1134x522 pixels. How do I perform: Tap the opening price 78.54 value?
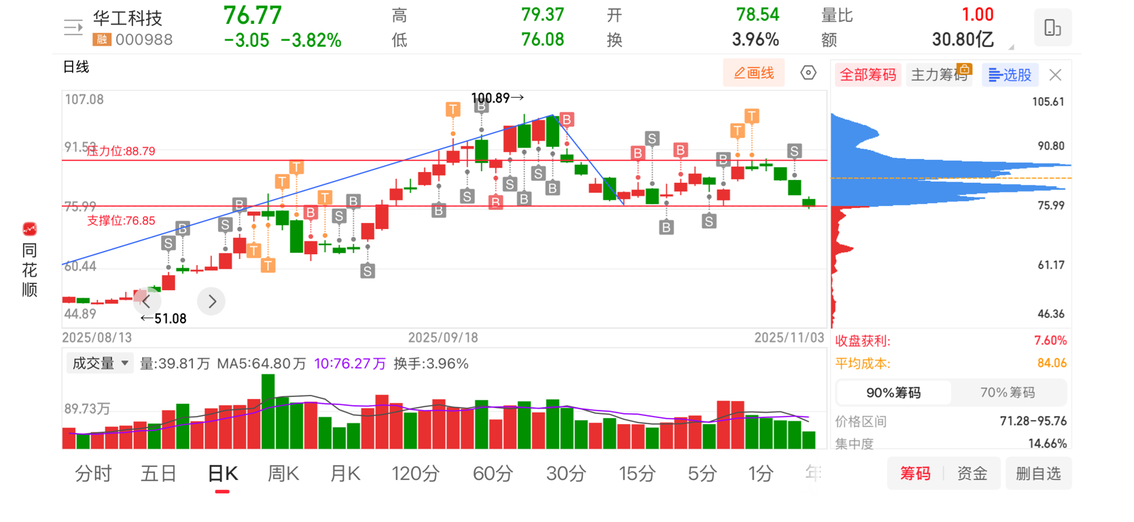click(x=758, y=14)
